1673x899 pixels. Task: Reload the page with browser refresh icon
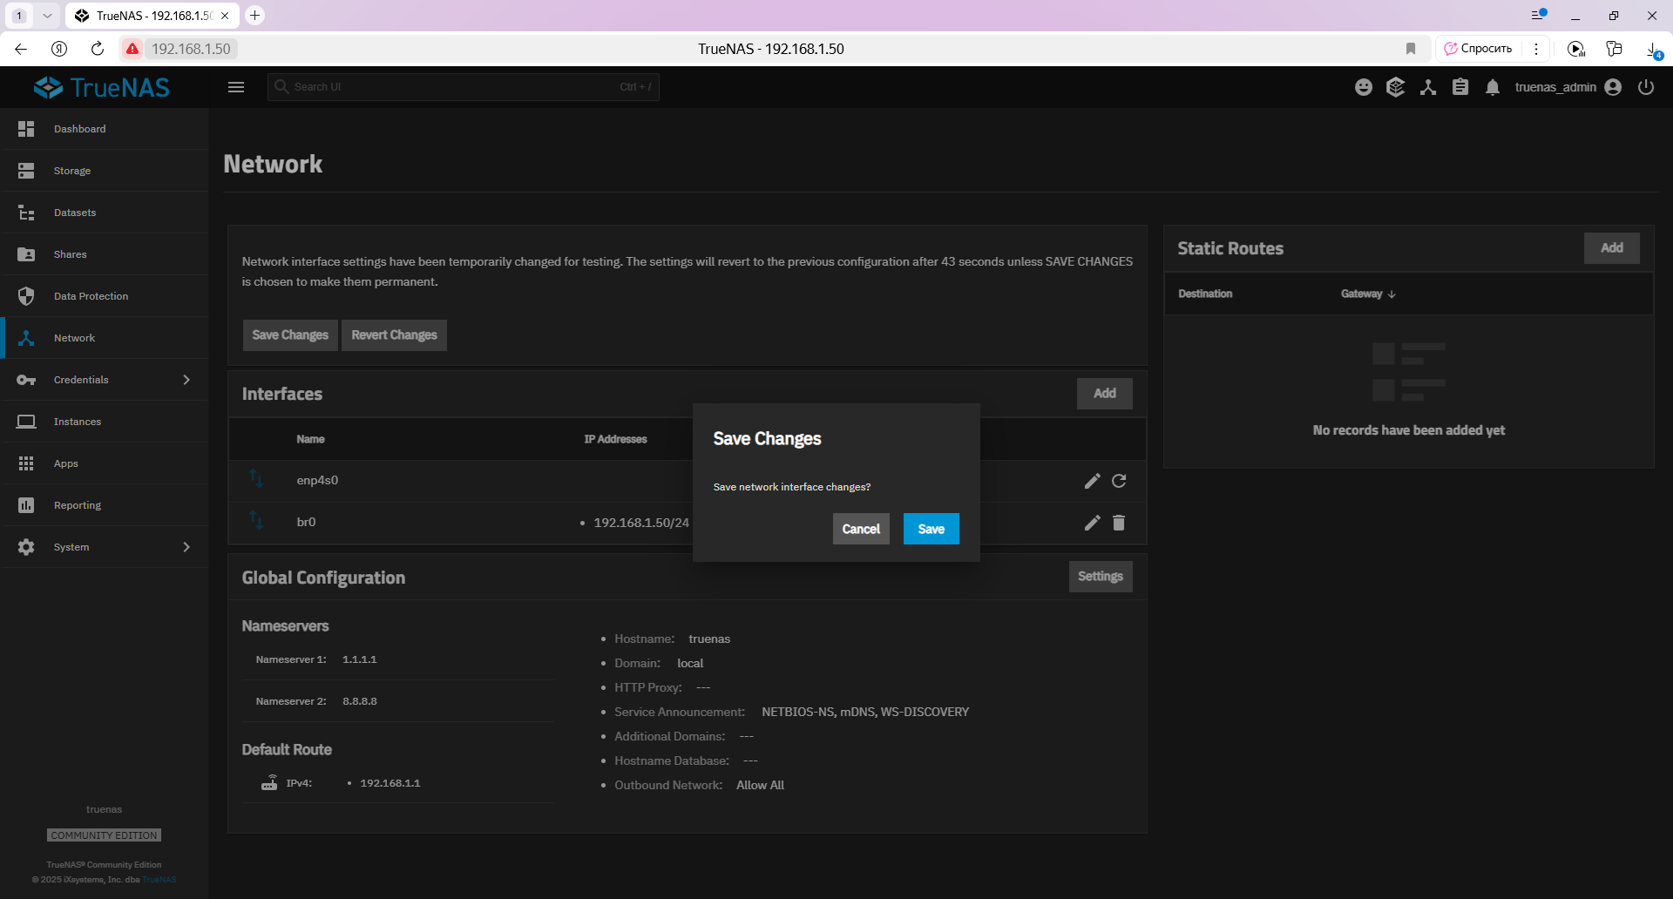[x=98, y=49]
